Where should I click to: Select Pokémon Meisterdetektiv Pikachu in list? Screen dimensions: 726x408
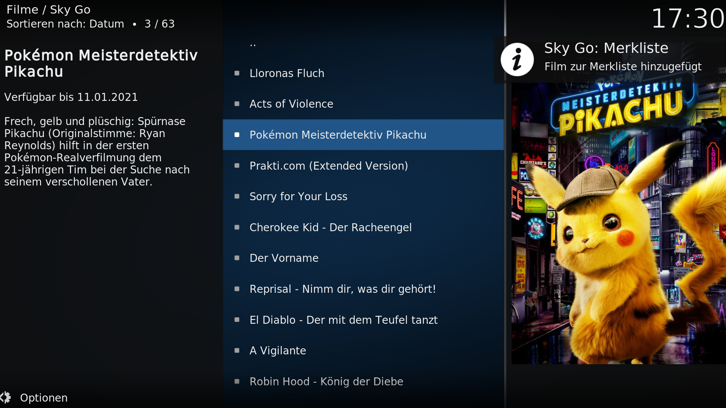(x=363, y=135)
